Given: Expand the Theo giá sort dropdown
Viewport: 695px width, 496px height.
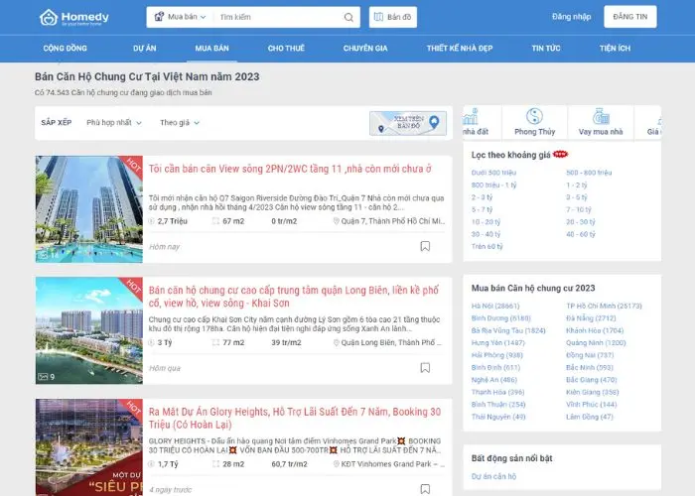Looking at the screenshot, I should 180,123.
